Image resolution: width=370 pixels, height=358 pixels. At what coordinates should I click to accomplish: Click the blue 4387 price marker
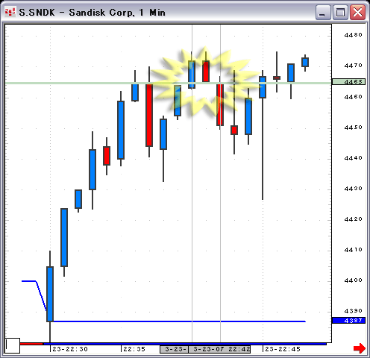[348, 321]
